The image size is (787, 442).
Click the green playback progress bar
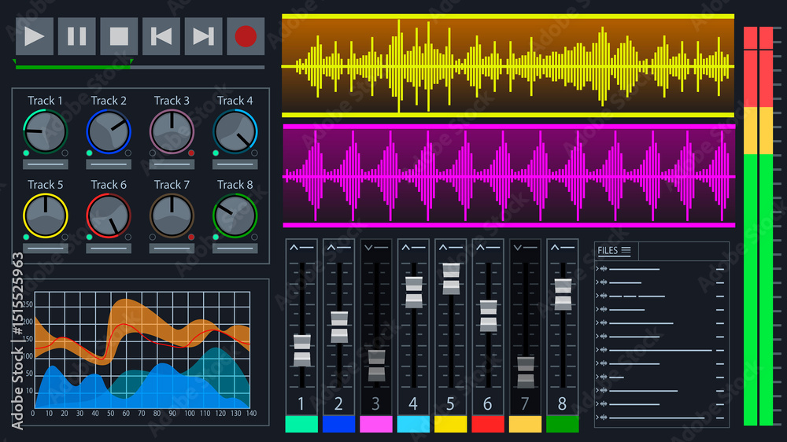[x=73, y=67]
